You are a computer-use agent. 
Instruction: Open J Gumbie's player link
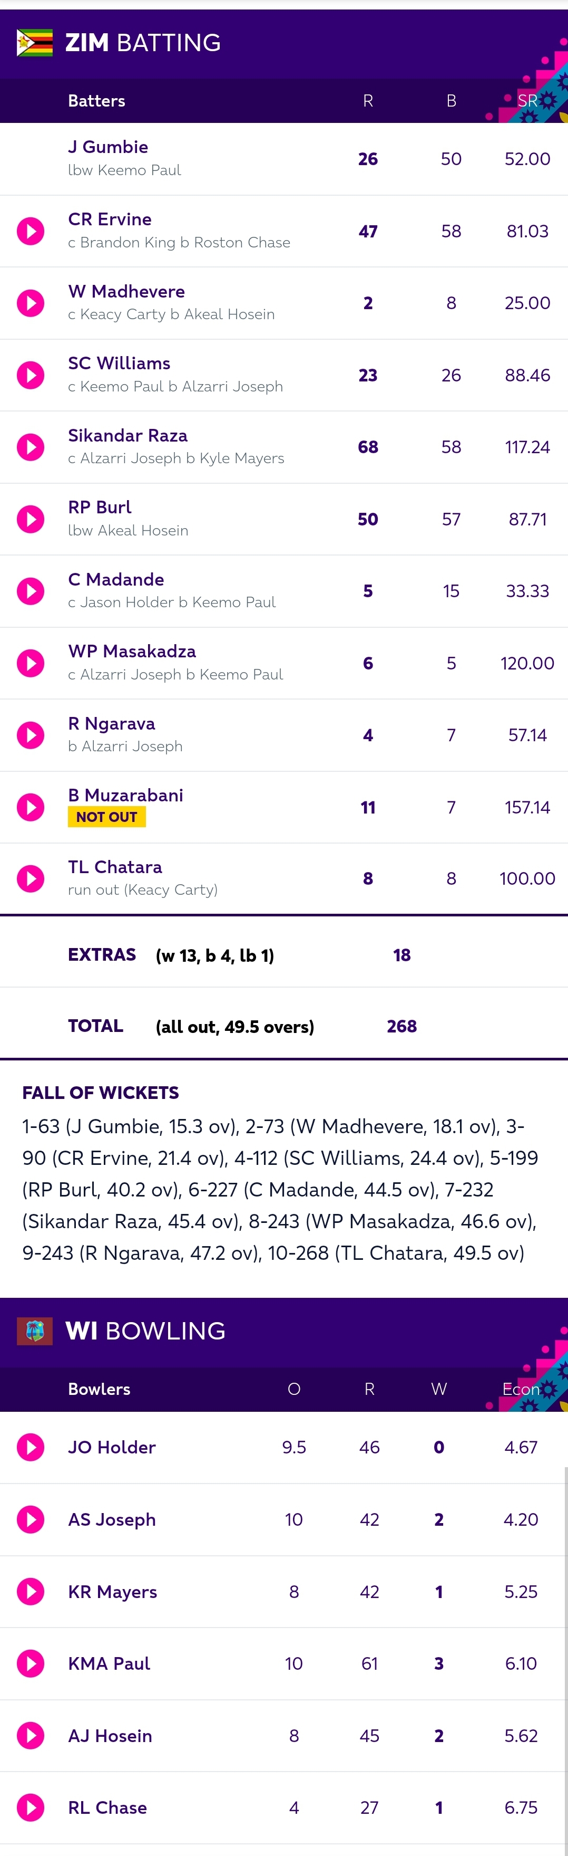pyautogui.click(x=108, y=147)
